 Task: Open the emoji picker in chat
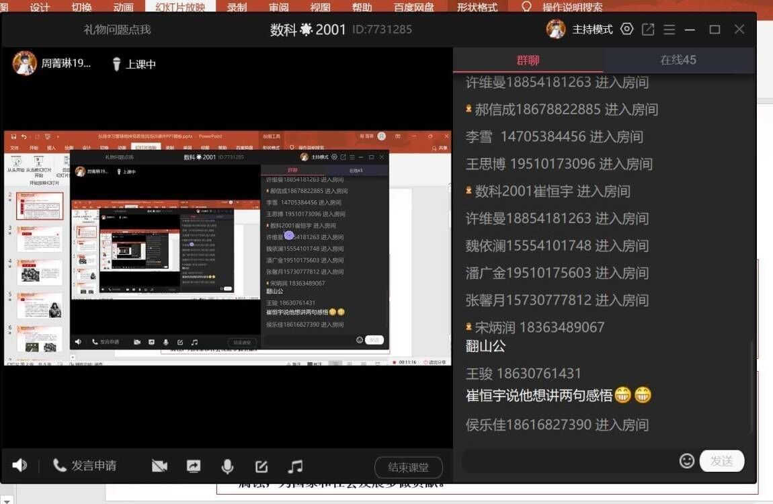click(686, 460)
